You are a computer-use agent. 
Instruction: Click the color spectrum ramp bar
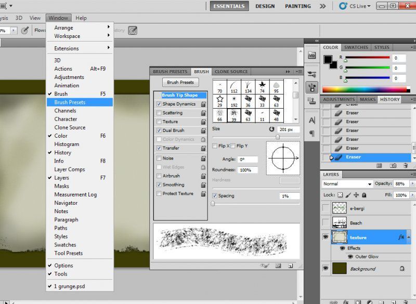(364, 89)
